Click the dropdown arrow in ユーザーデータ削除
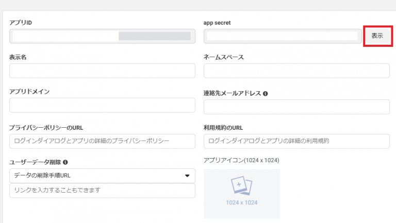The width and height of the screenshot is (396, 223). click(x=187, y=176)
